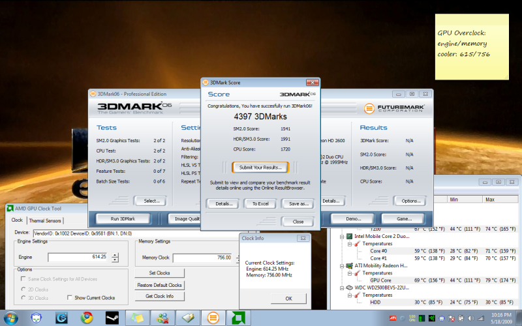Collapse the WDC WD2500BEVS drive node
The image size is (522, 326).
341,288
